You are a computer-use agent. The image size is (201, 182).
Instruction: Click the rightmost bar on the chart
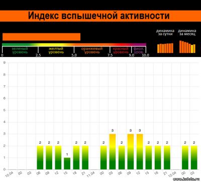coord(194,157)
